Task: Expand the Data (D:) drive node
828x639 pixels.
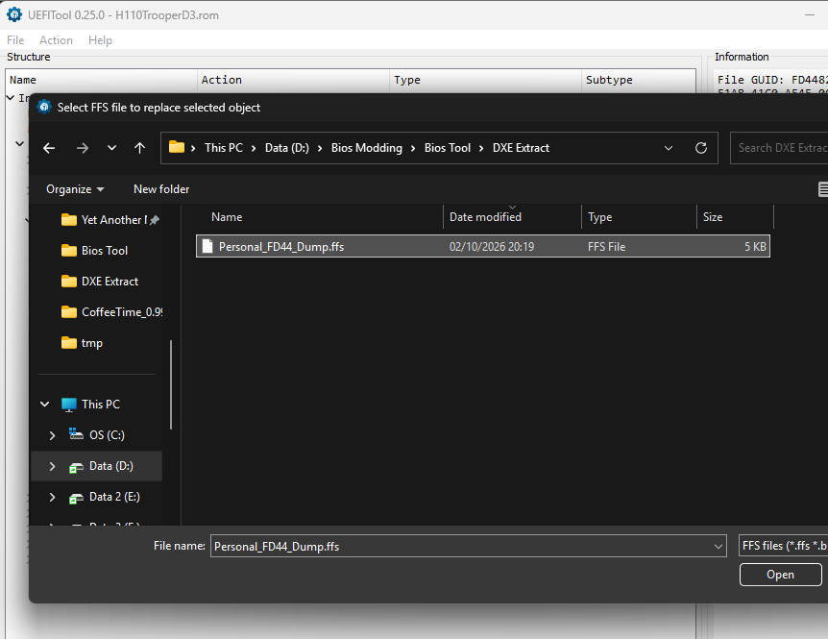Action: tap(52, 466)
